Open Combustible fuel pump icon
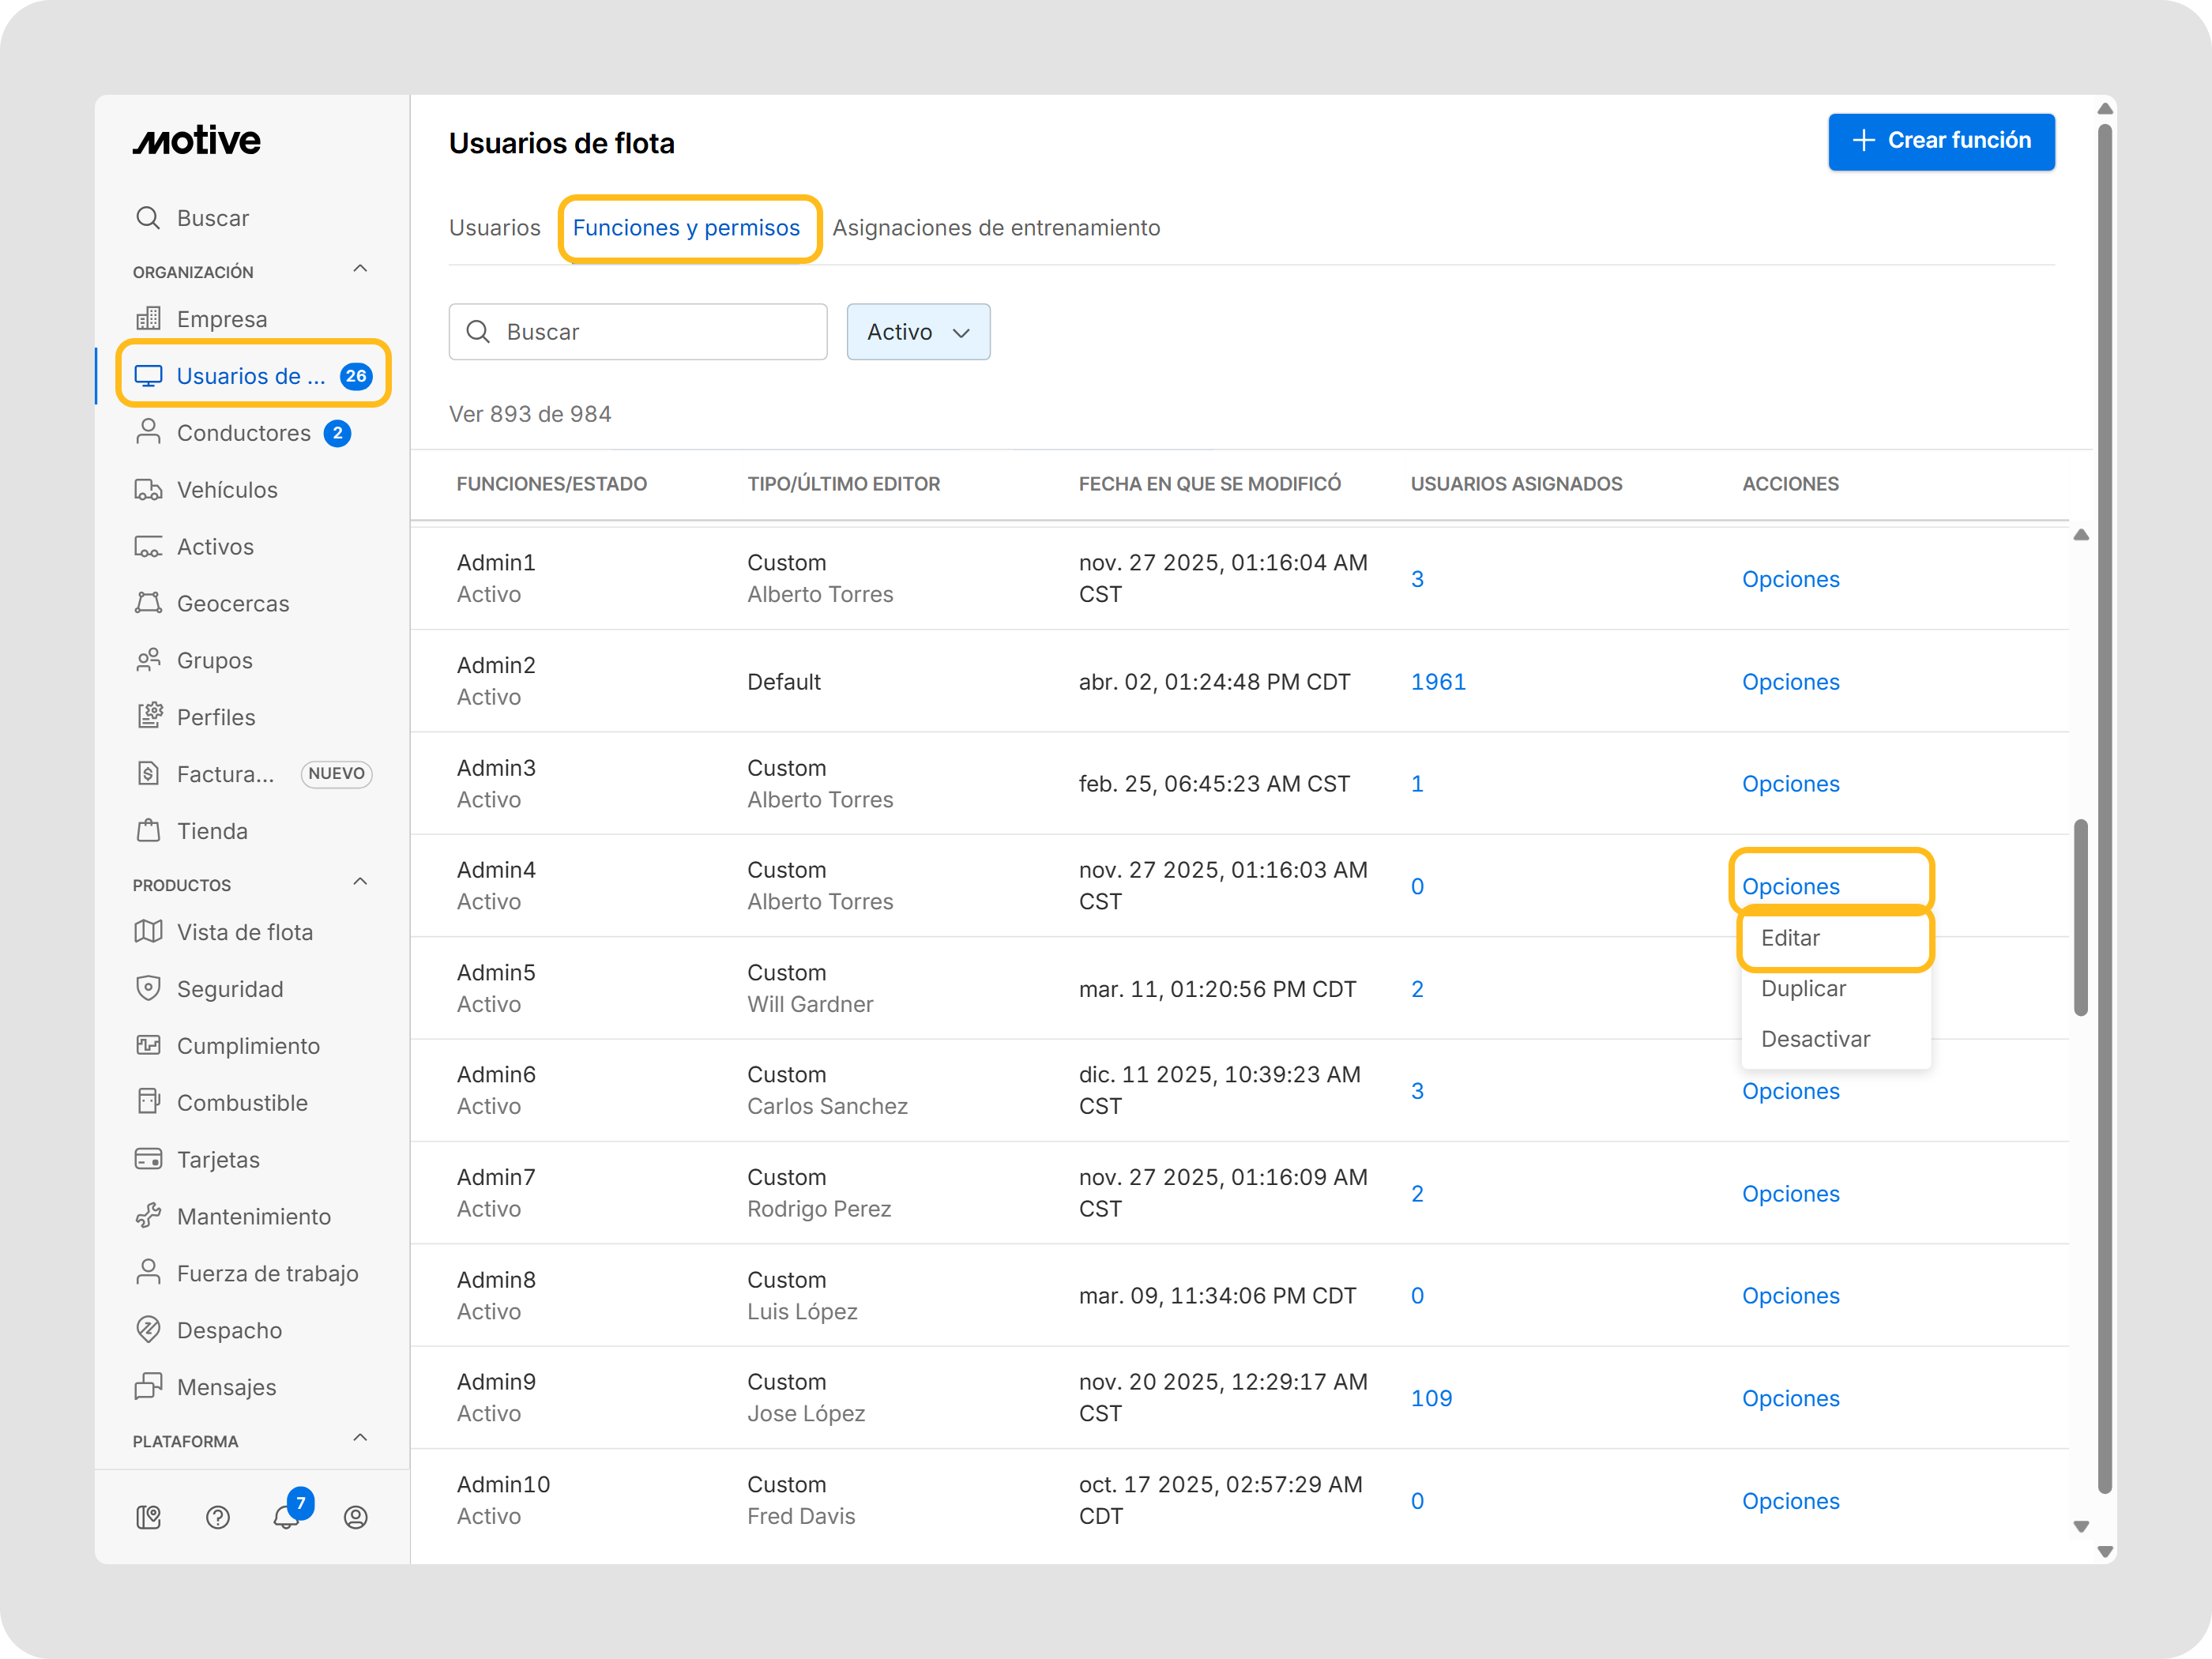Screen dimensions: 2212x1659 pyautogui.click(x=148, y=1102)
